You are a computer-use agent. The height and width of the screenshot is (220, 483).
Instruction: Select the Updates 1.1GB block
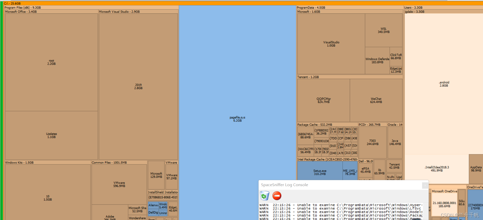(51, 135)
